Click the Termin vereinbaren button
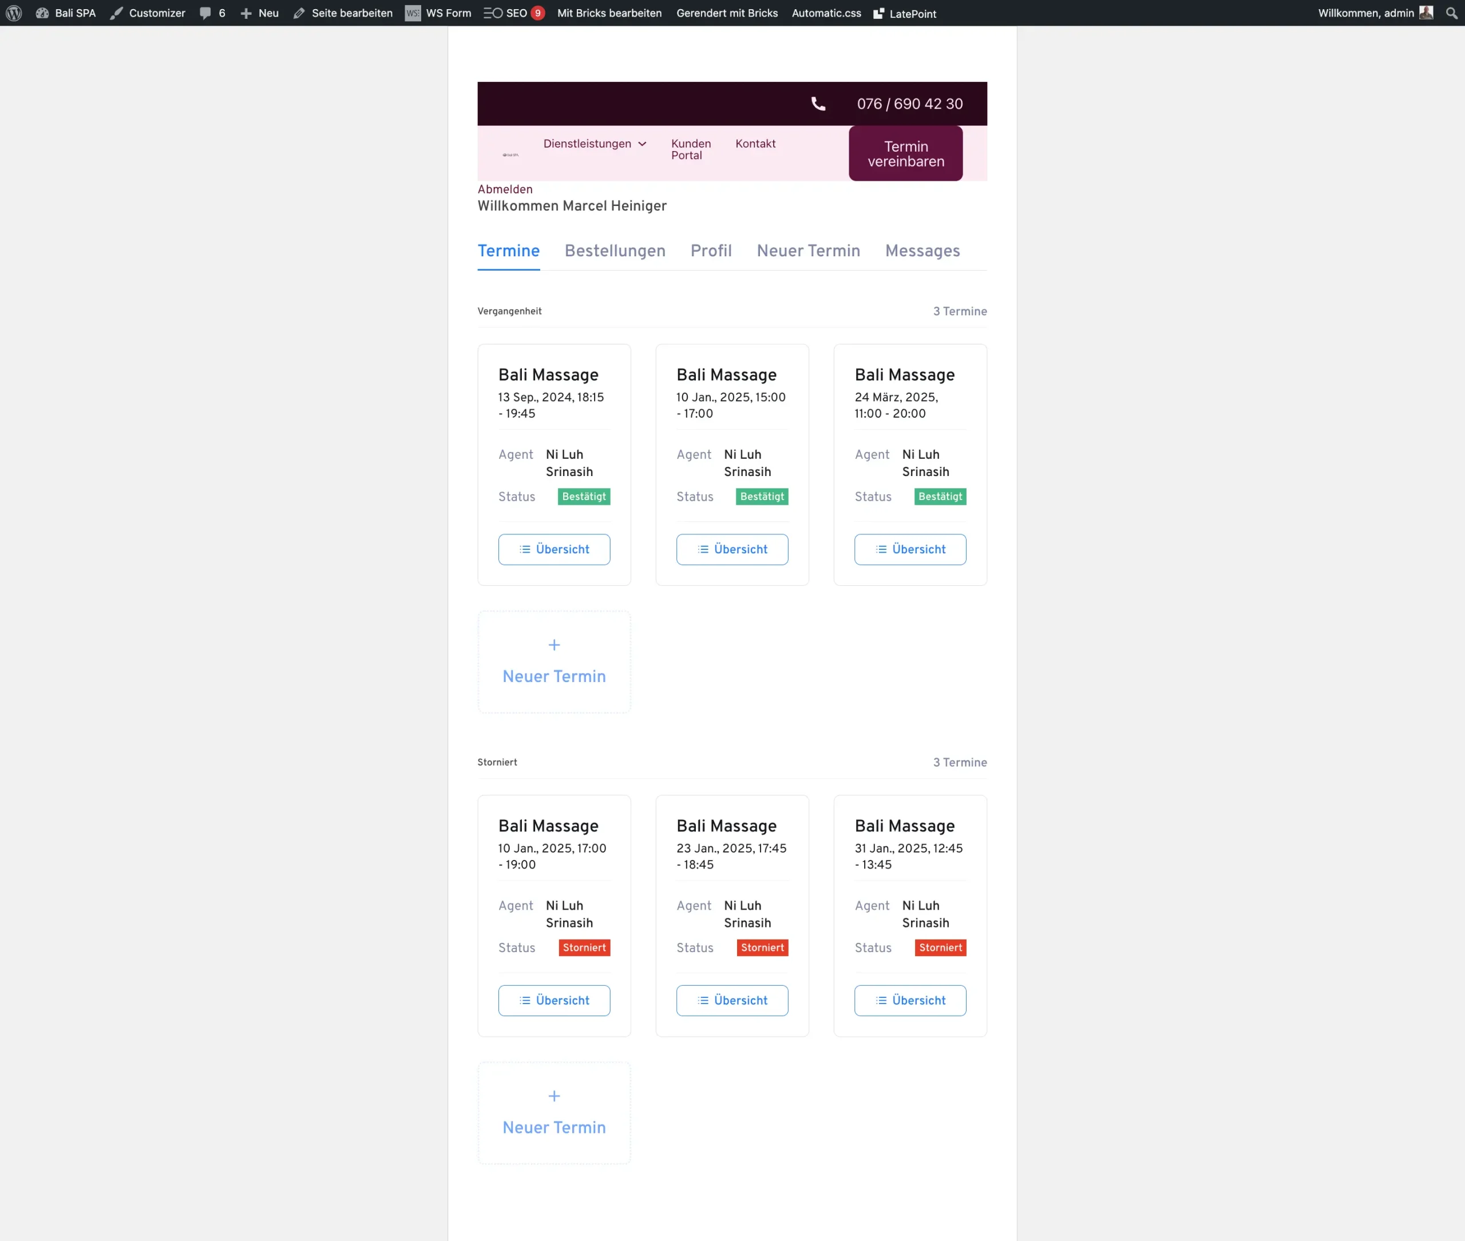This screenshot has width=1465, height=1241. pyautogui.click(x=905, y=153)
